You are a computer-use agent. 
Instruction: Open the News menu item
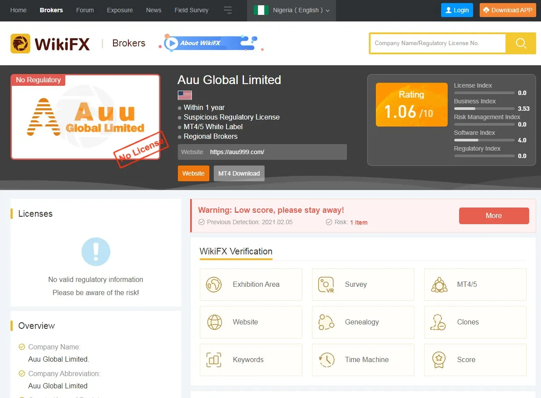click(154, 10)
